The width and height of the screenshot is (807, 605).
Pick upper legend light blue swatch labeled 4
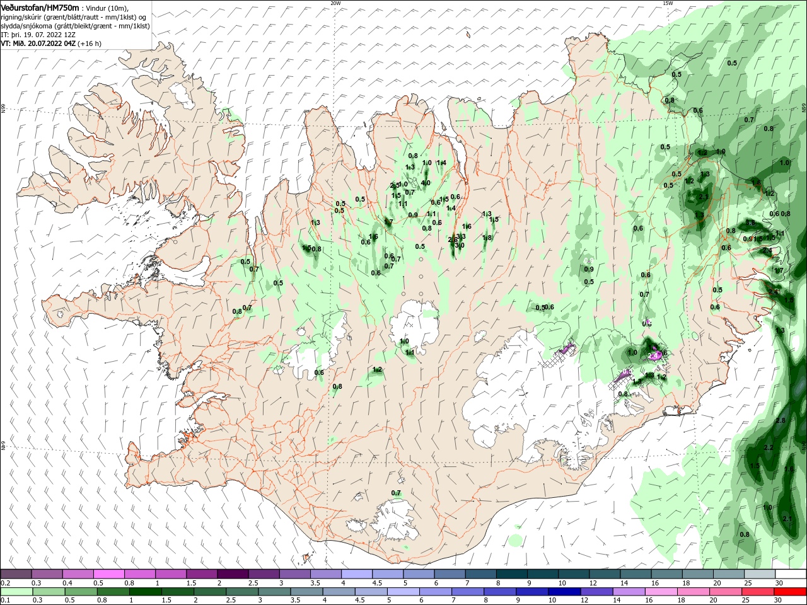357,573
